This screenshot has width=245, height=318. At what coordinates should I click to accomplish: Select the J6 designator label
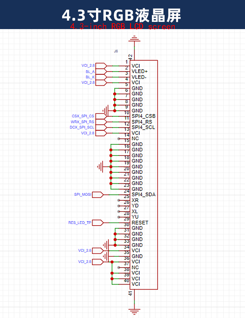tap(116, 51)
